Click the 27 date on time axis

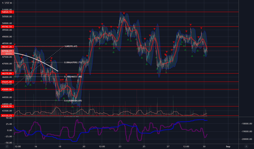click(x=168, y=146)
